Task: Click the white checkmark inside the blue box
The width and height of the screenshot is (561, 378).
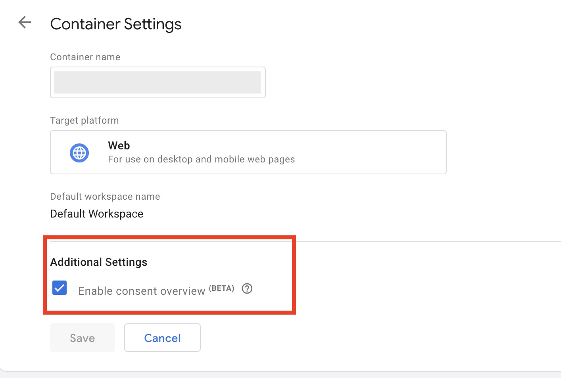Action: (x=60, y=288)
